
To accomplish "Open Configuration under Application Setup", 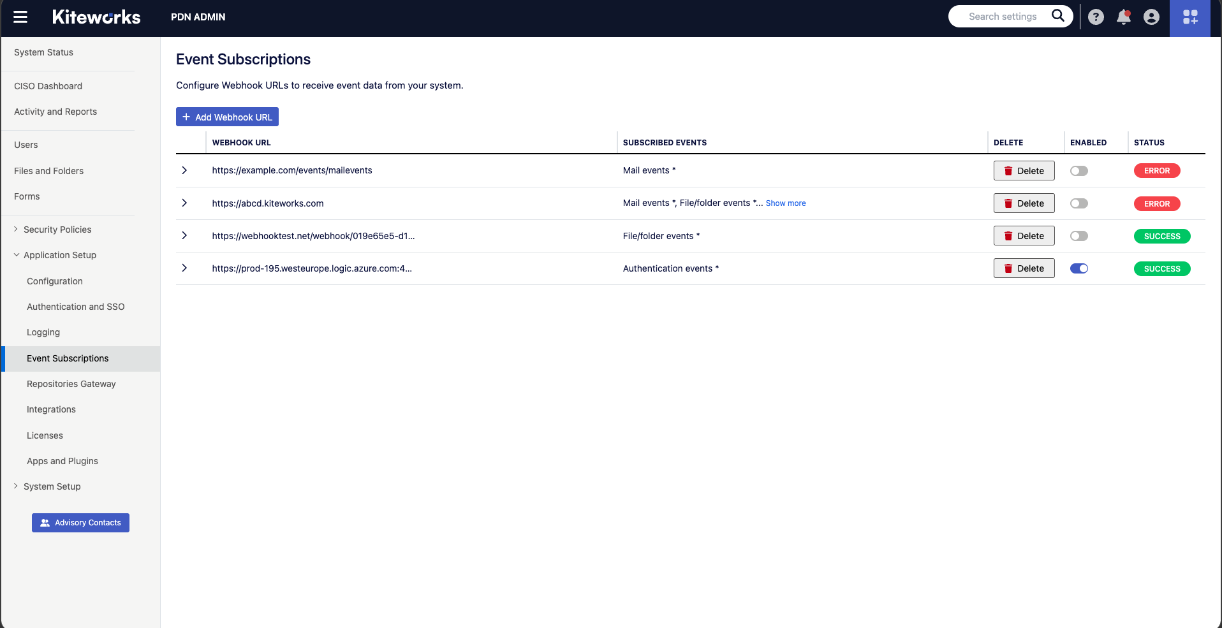I will (x=55, y=281).
